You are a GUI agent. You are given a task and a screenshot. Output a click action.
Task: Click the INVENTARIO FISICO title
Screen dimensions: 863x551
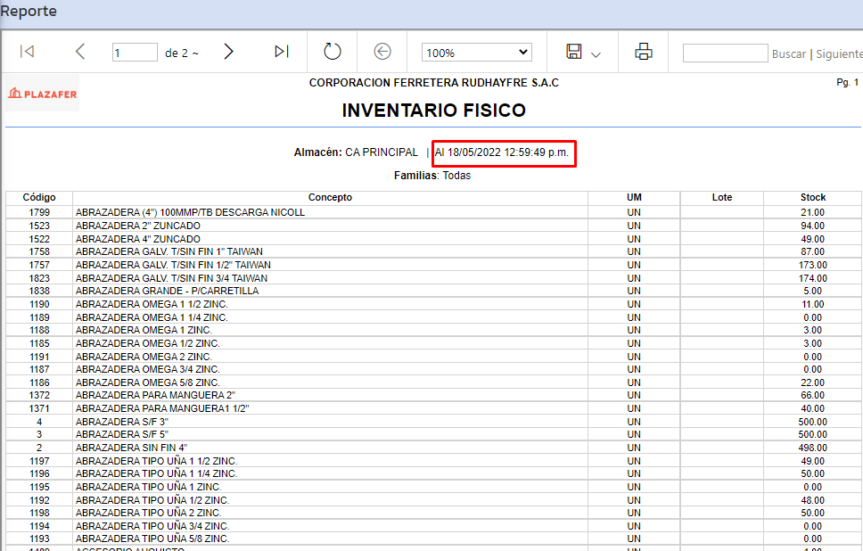(433, 110)
